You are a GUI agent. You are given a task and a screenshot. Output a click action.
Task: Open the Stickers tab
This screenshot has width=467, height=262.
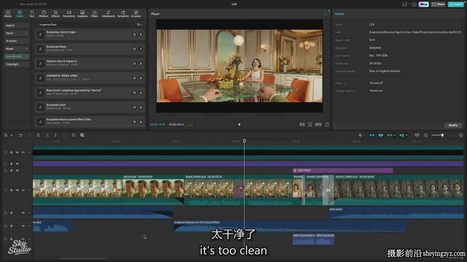(x=43, y=14)
